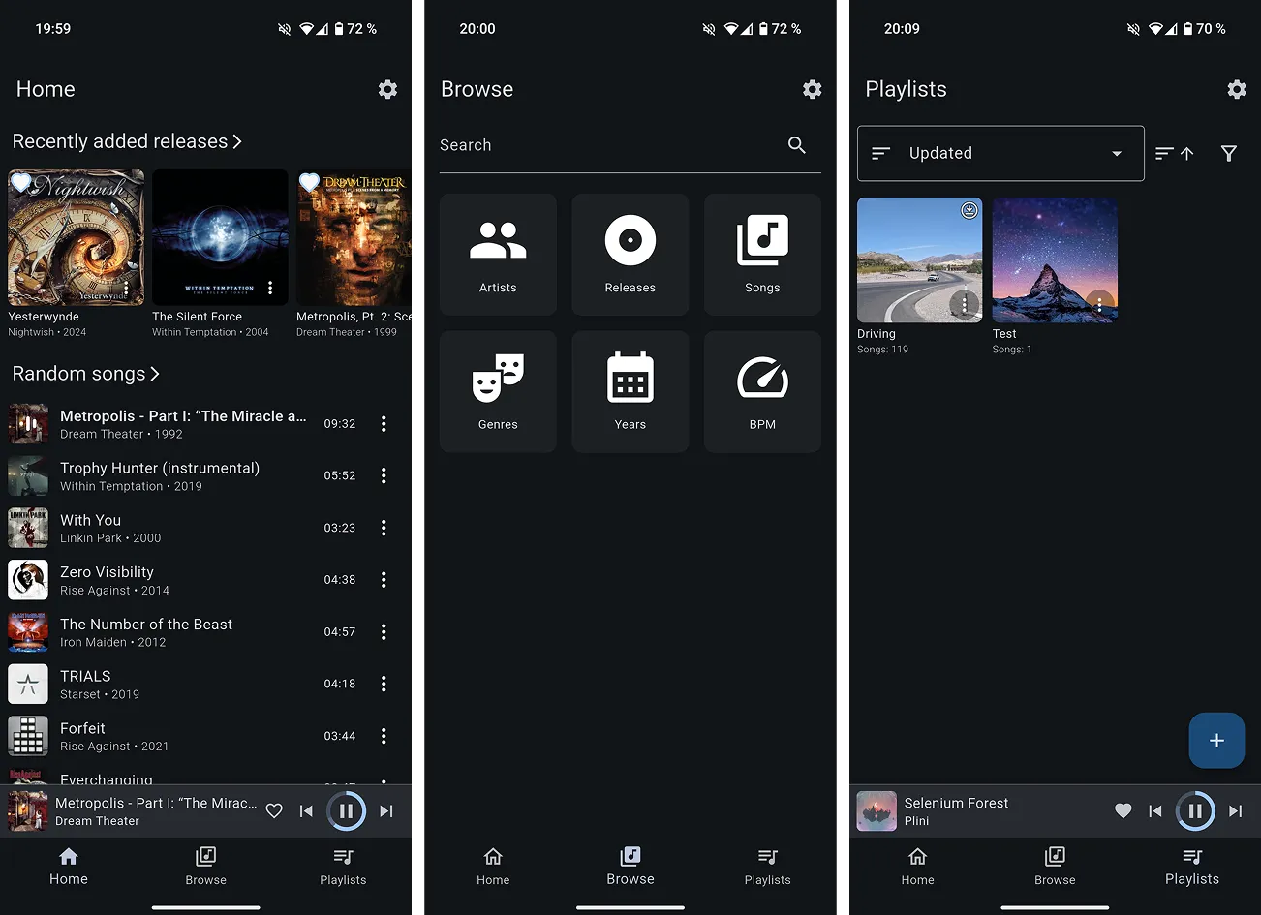Switch to Browse tab on Home screen
The width and height of the screenshot is (1261, 915).
(205, 866)
